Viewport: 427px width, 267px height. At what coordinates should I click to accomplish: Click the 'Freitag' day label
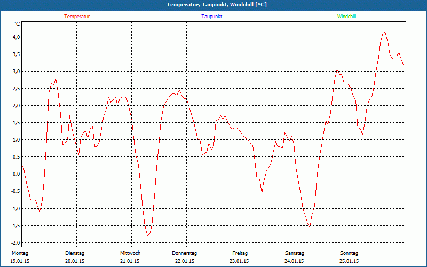point(240,253)
